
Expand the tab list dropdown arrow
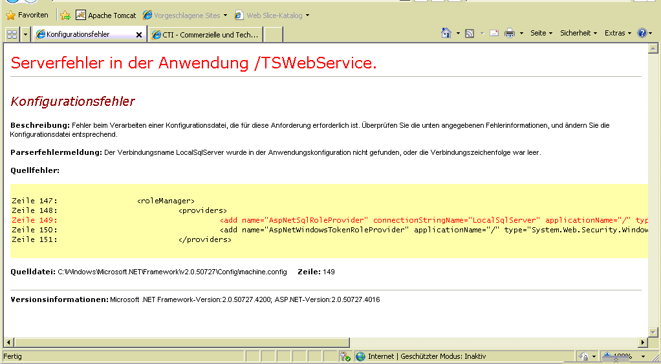(x=26, y=34)
